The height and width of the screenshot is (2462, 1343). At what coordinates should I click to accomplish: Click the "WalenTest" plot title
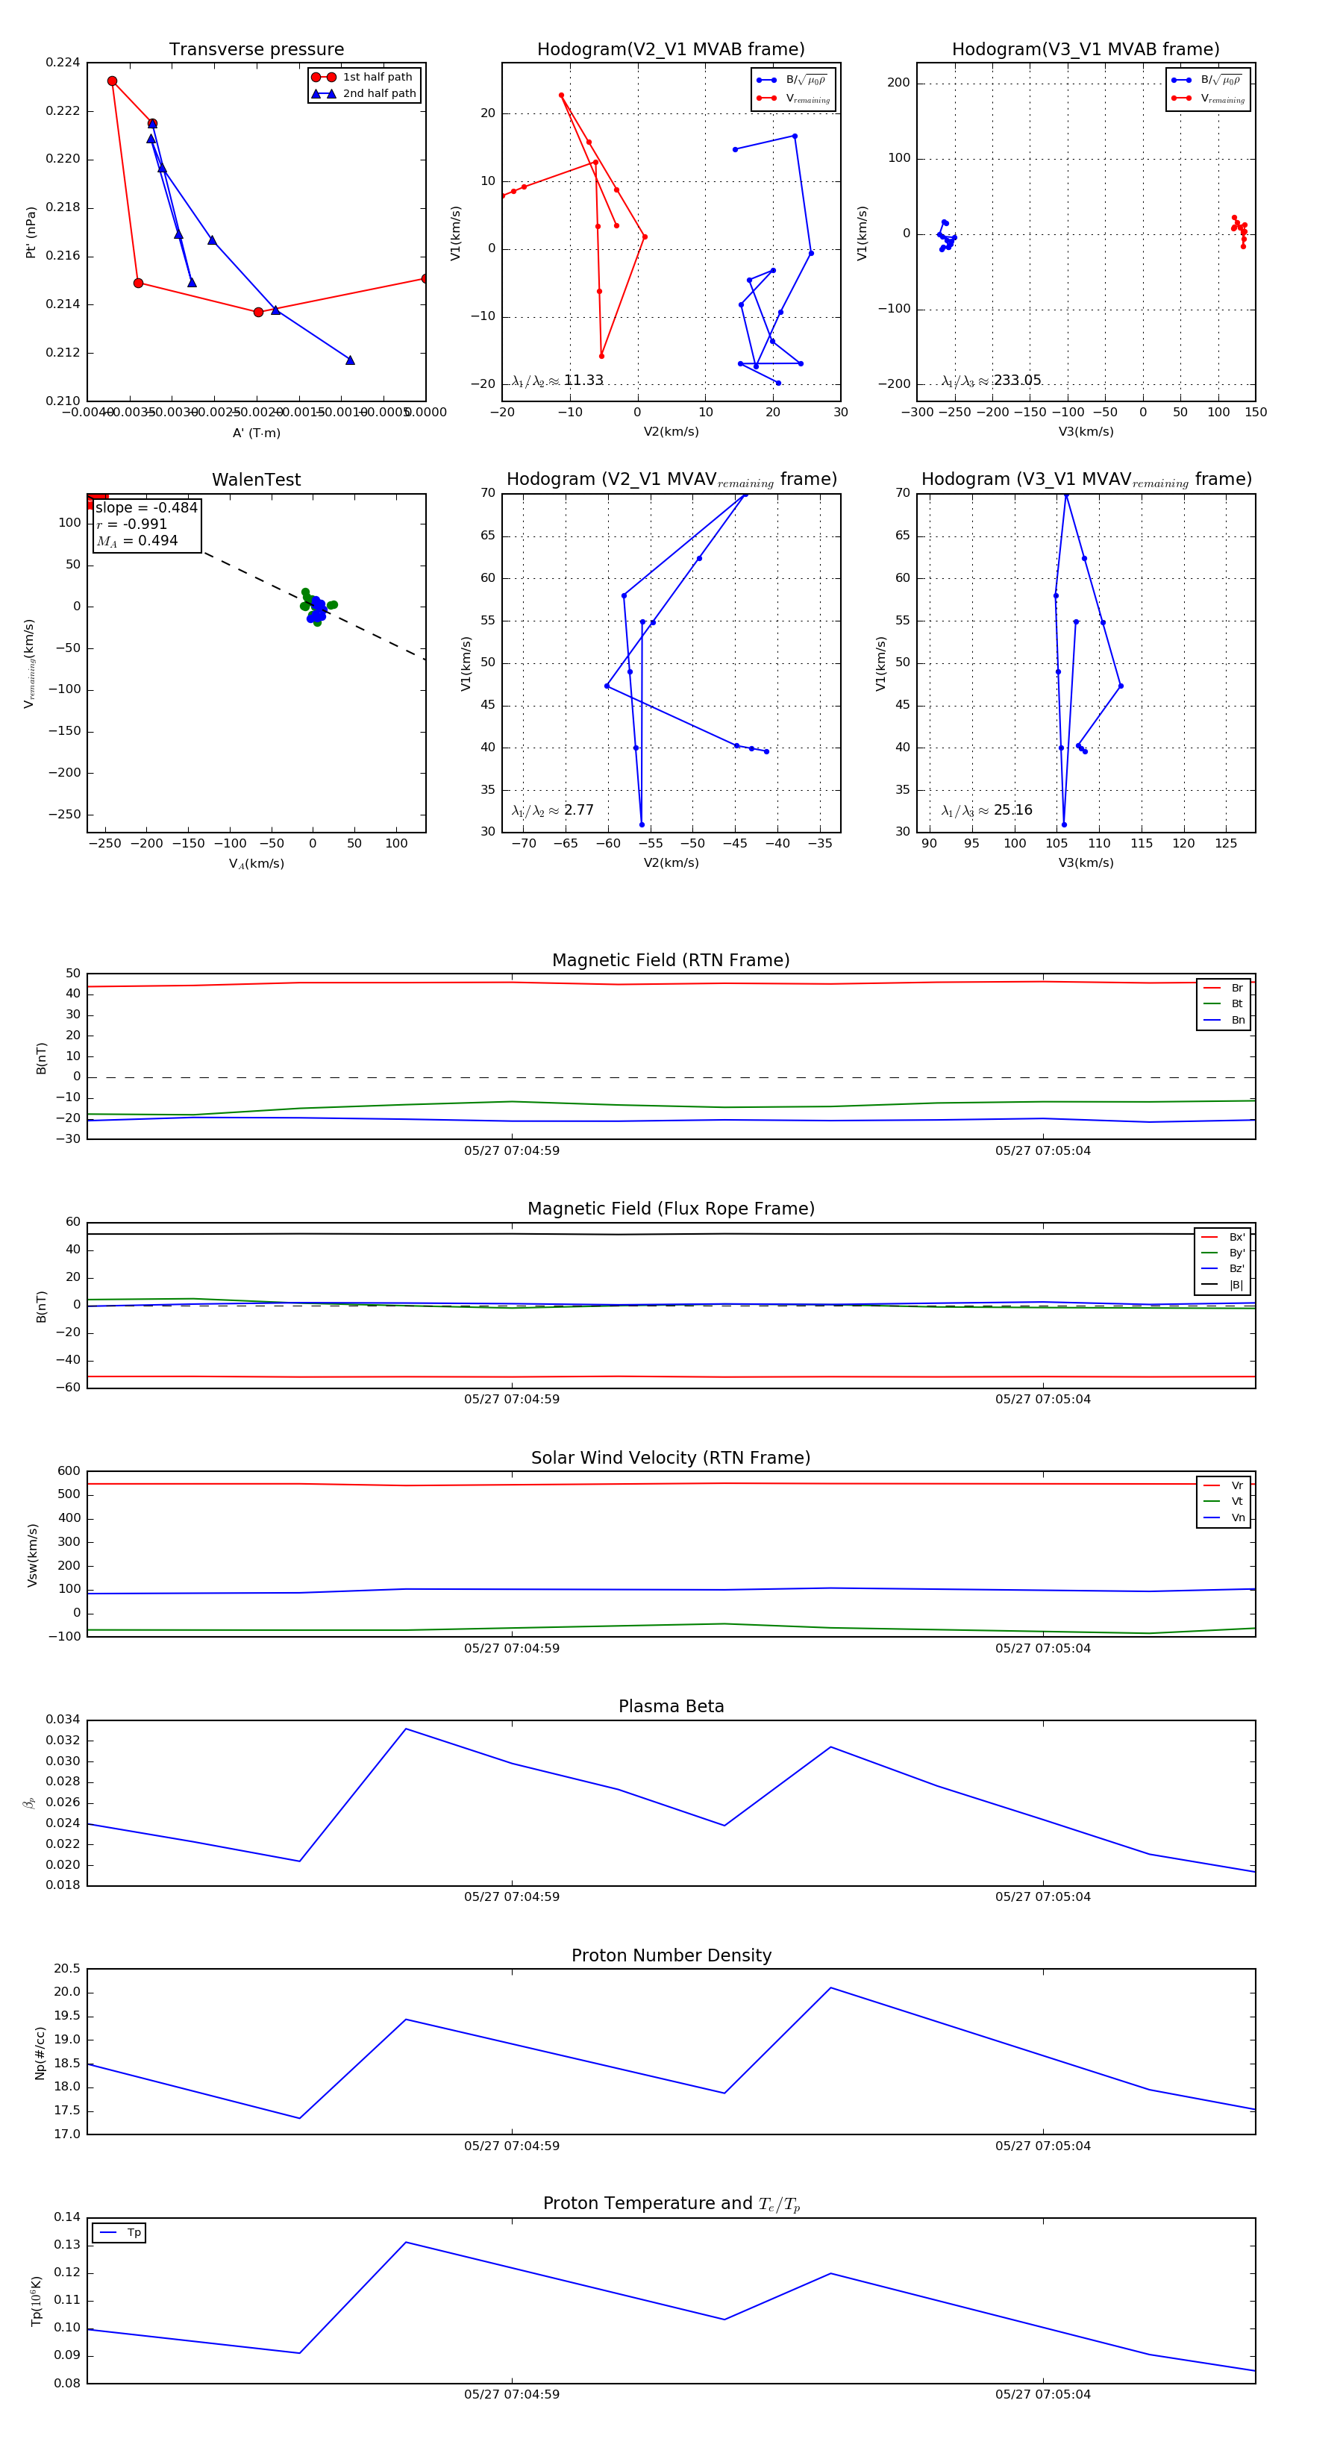tap(256, 480)
